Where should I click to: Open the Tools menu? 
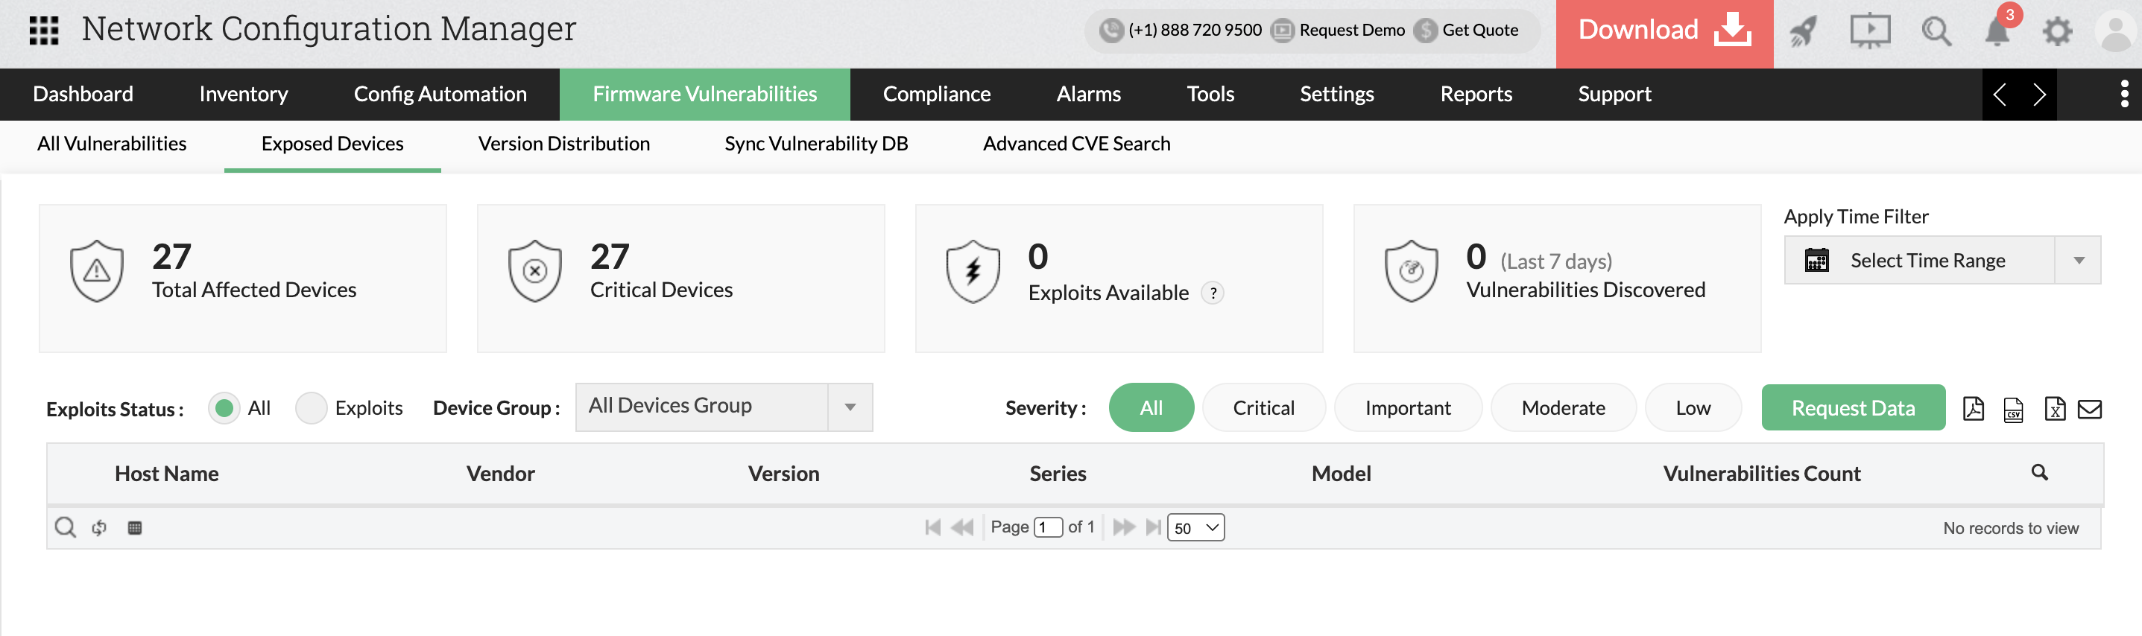pyautogui.click(x=1210, y=94)
